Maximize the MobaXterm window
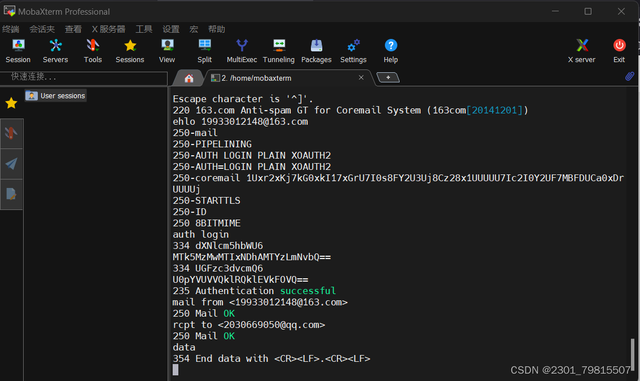The image size is (640, 381). click(588, 11)
